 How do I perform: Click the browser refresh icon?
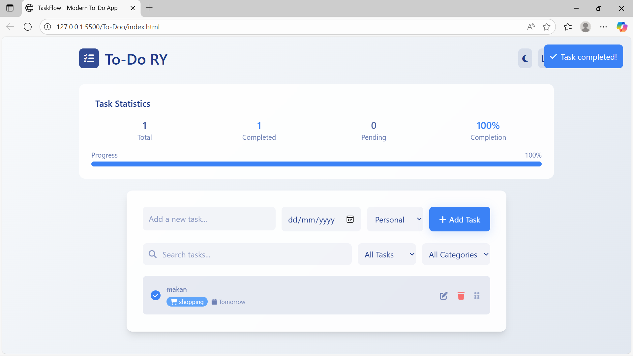tap(28, 27)
